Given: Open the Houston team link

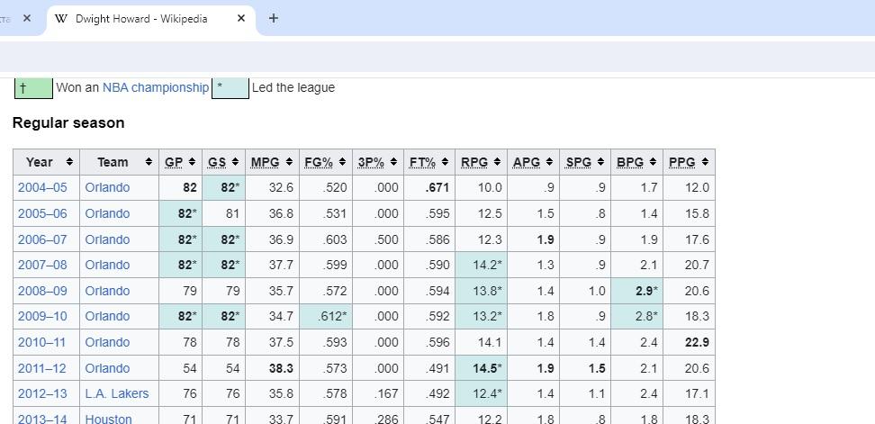Looking at the screenshot, I should pyautogui.click(x=108, y=419).
